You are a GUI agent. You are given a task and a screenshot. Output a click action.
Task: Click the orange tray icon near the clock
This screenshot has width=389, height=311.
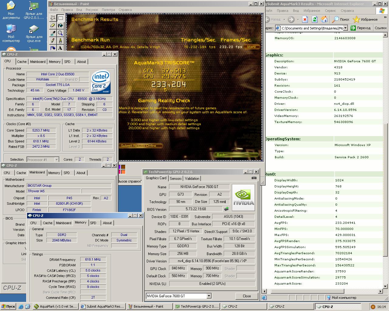[x=373, y=307]
